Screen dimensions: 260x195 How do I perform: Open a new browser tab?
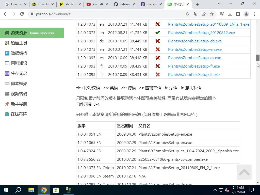pyautogui.click(x=197, y=5)
